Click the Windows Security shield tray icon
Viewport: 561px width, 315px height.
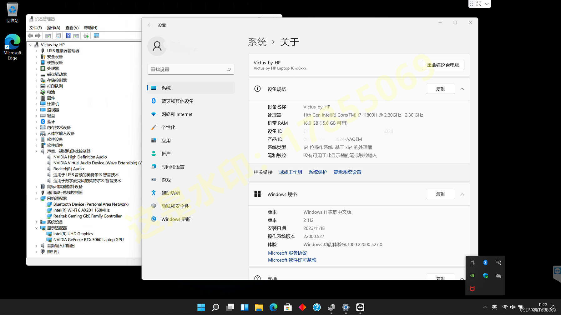coord(485,276)
